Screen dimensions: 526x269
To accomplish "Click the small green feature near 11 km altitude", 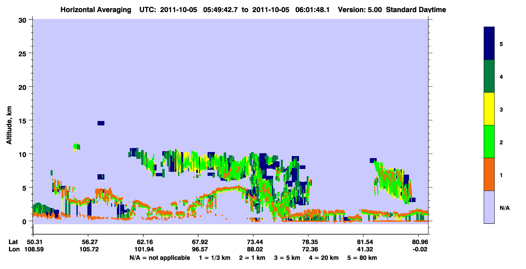I will (76, 146).
